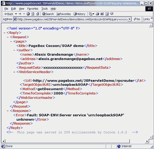Viewport: 154px width, 149px height.
Task: Click the Go button
Action: point(137,19)
